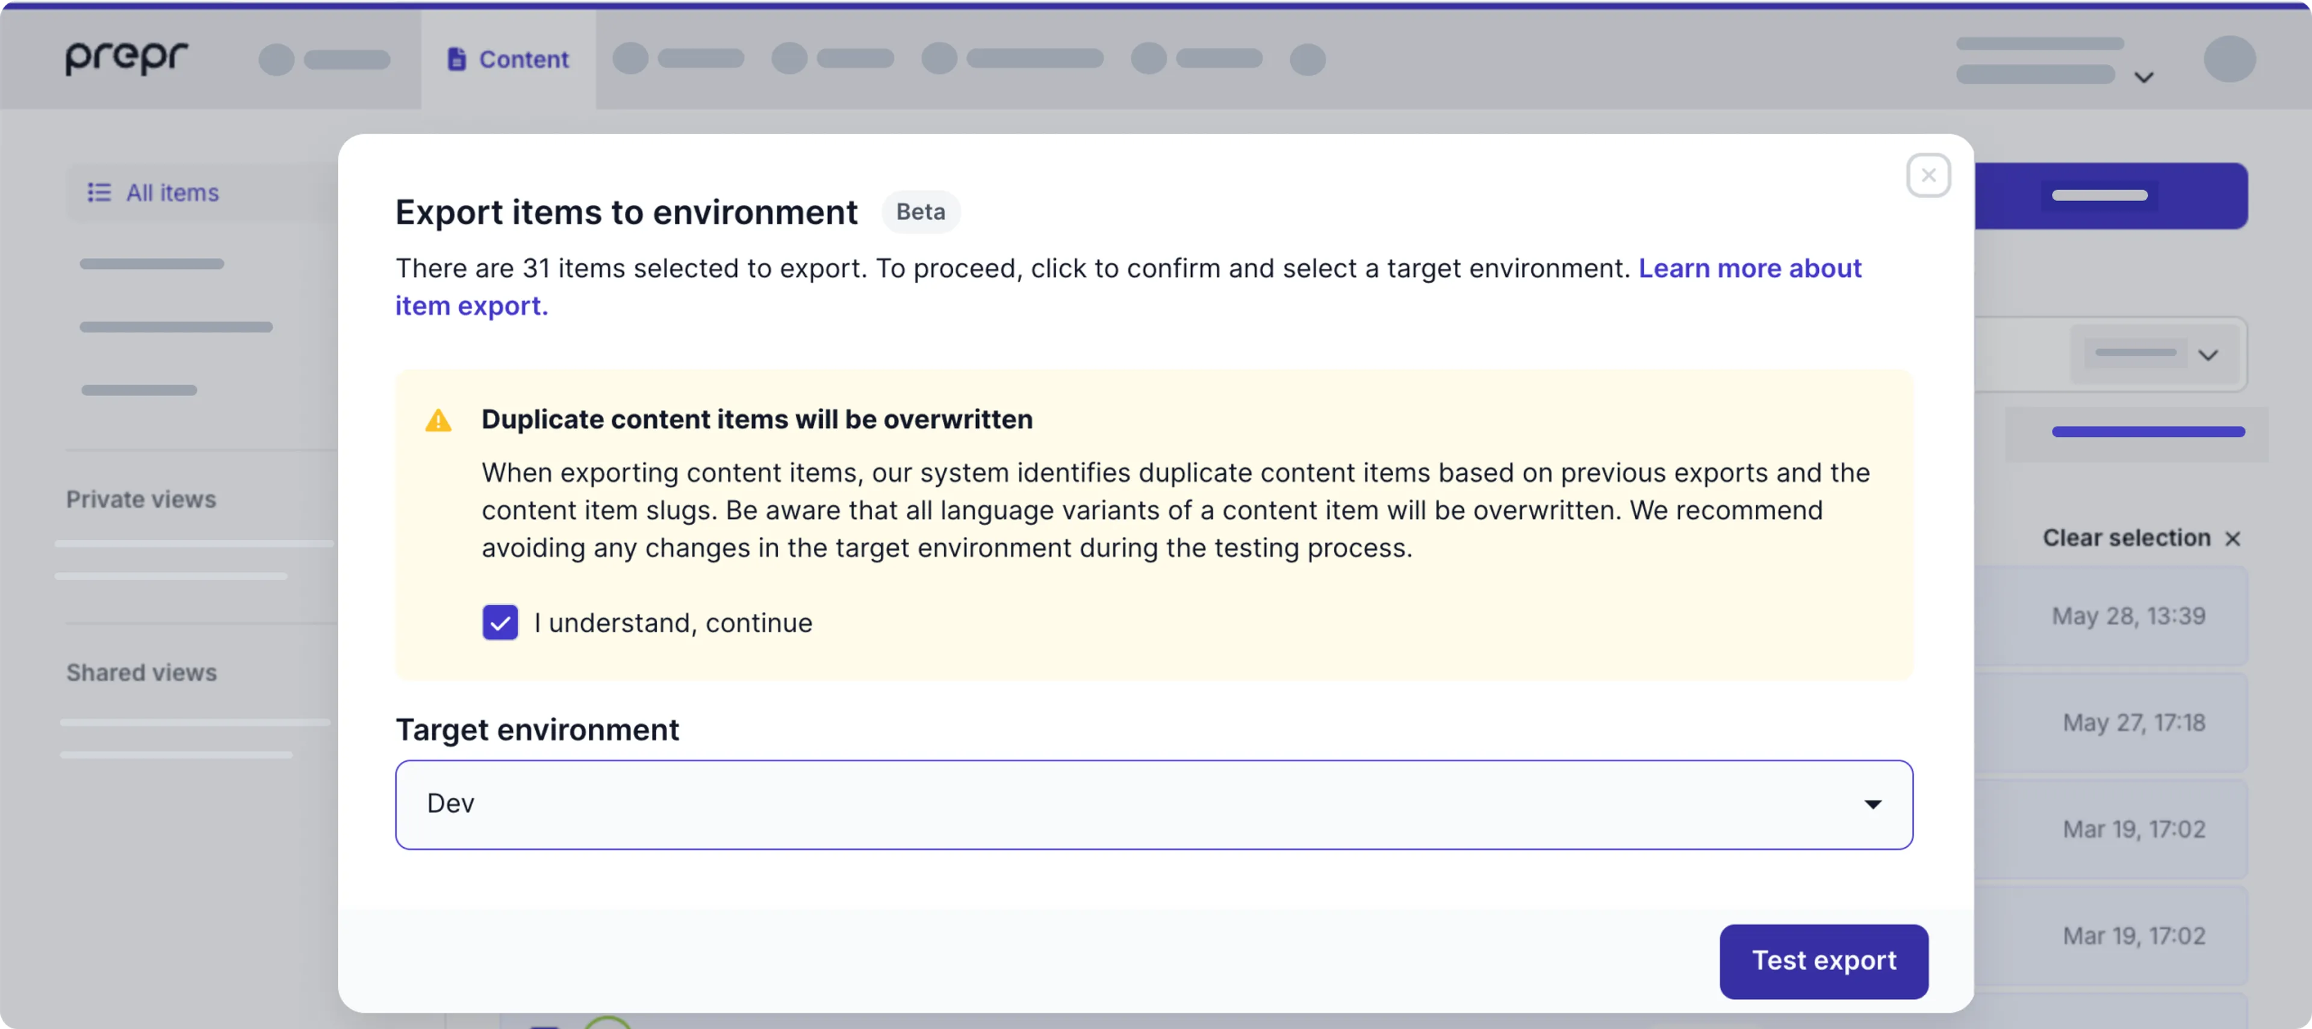Viewport: 2312px width, 1029px height.
Task: Click the warning triangle in the yellow alert
Action: [x=439, y=420]
